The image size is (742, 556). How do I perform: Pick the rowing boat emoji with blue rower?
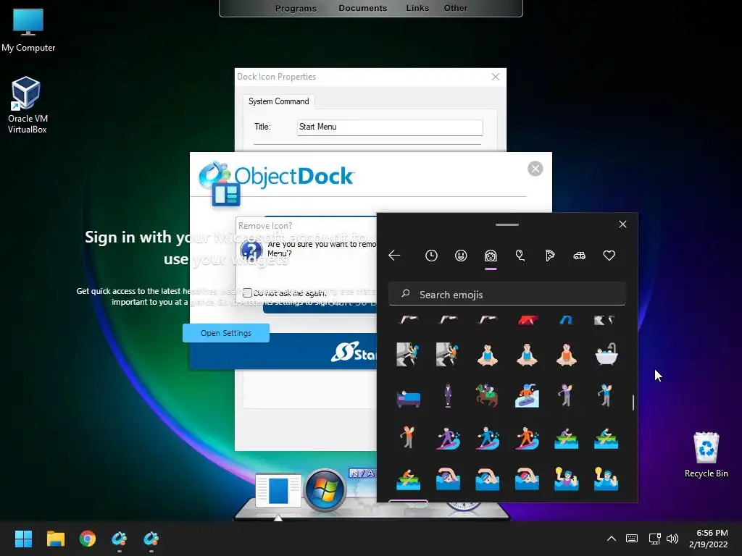(x=606, y=438)
